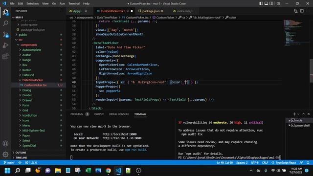Open editor more actions menu
Image resolution: width=313 pixels, height=176 pixels.
coord(308,11)
